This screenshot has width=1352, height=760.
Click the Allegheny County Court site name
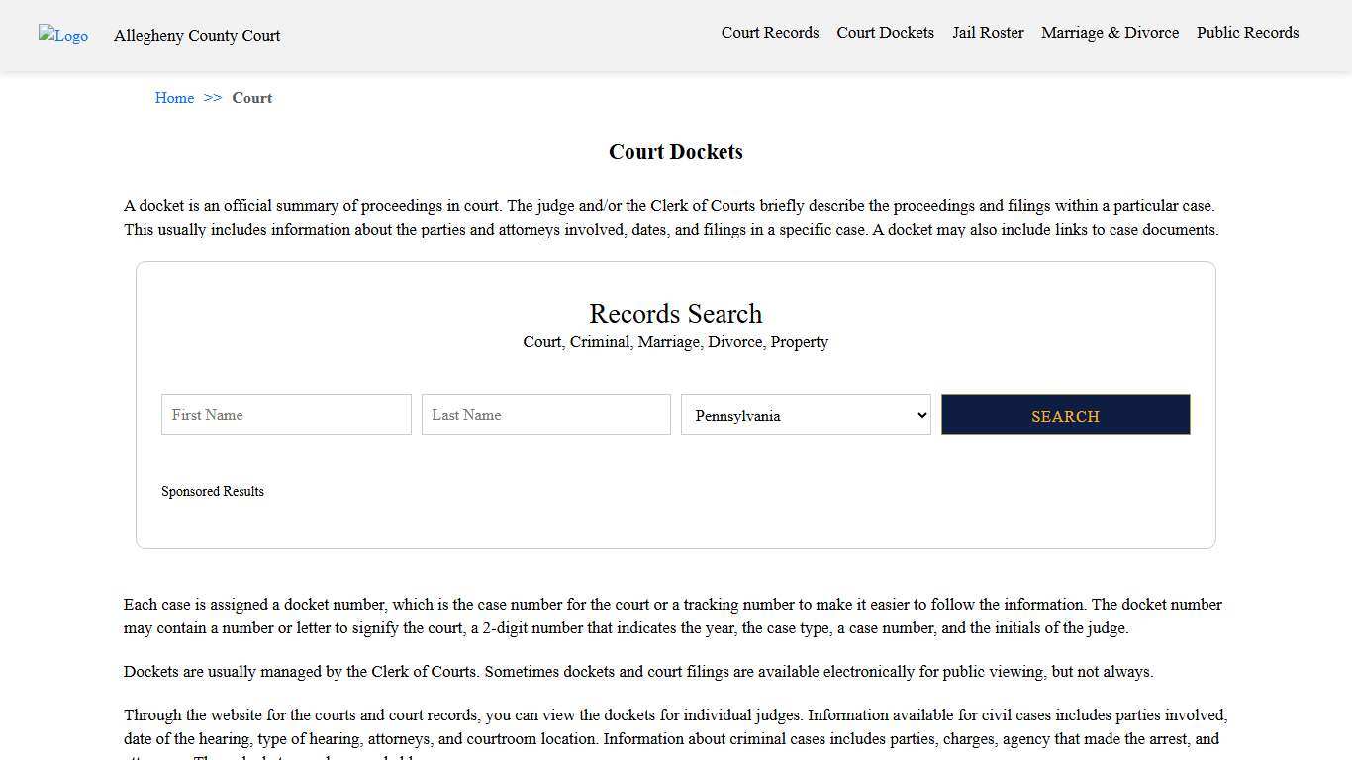[x=196, y=36]
